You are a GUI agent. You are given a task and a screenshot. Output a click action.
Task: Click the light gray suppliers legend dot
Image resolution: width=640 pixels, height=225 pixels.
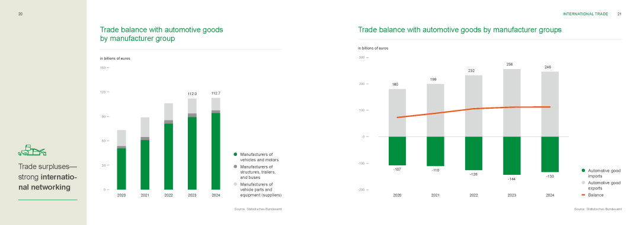[x=235, y=184]
